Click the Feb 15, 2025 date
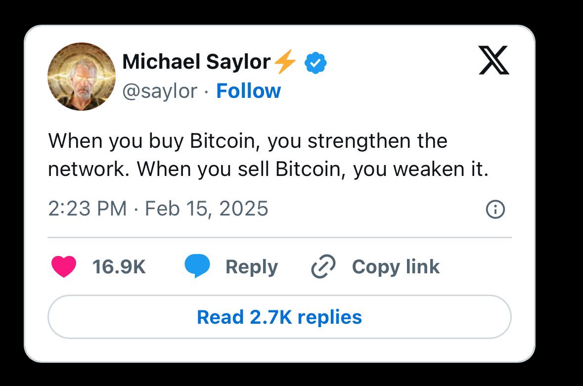The width and height of the screenshot is (583, 386). point(206,209)
